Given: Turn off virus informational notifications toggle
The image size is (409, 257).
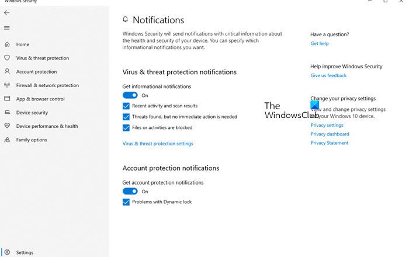Looking at the screenshot, I should point(130,95).
